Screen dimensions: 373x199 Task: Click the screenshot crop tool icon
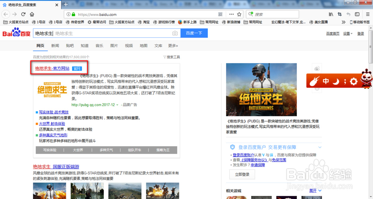point(339,14)
